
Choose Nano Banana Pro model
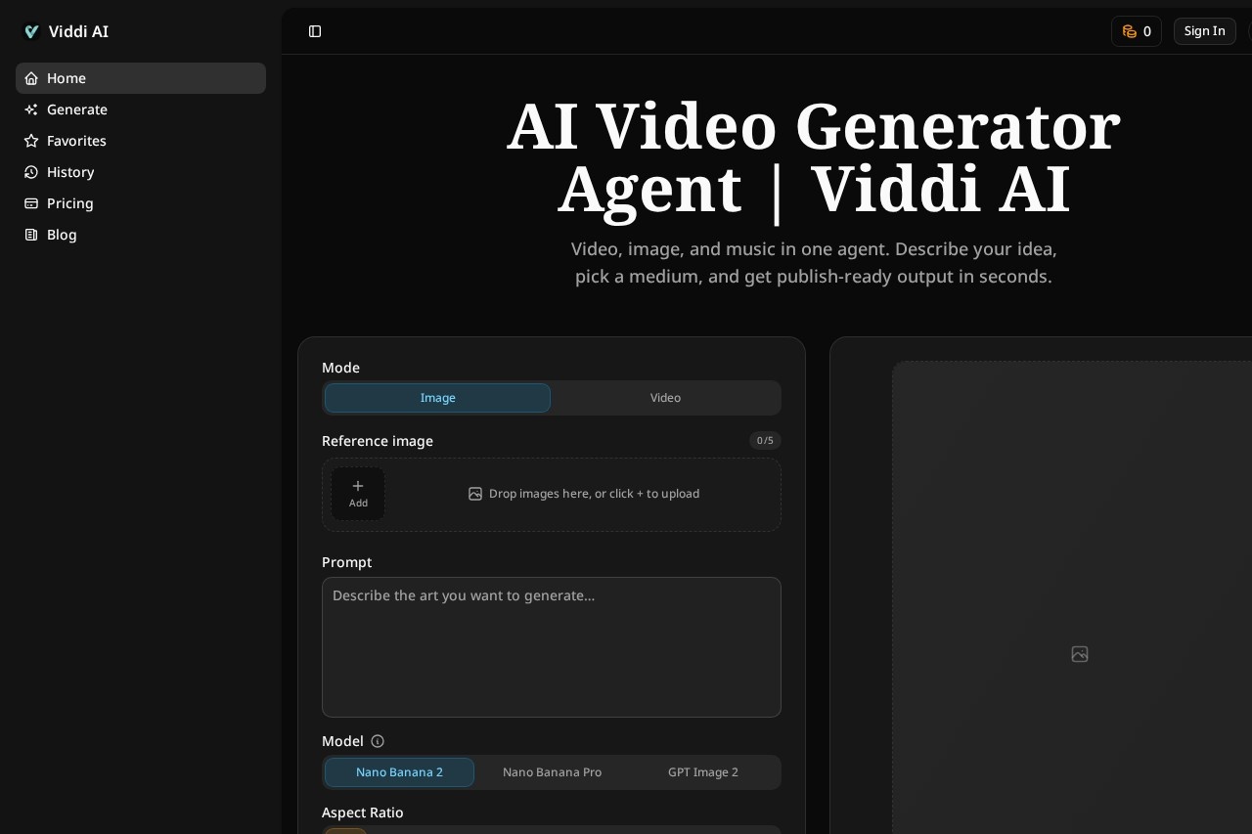pos(552,772)
